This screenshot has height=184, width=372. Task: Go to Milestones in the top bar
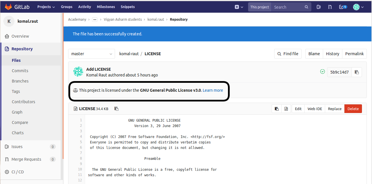tap(106, 7)
